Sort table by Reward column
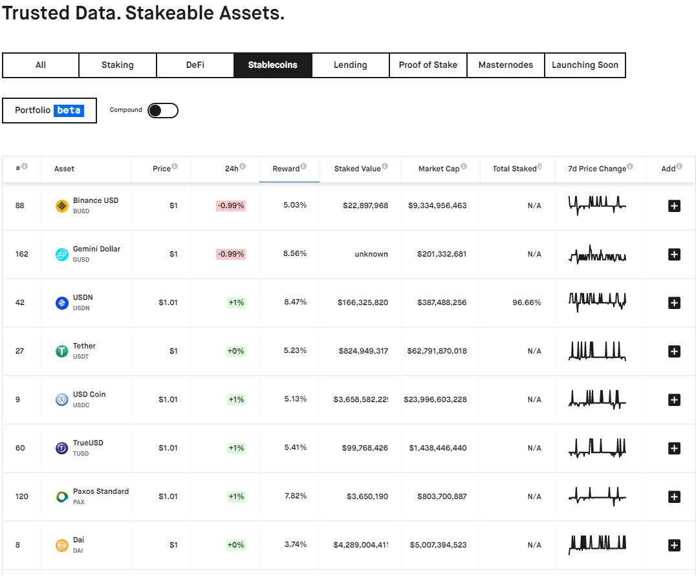 click(286, 169)
